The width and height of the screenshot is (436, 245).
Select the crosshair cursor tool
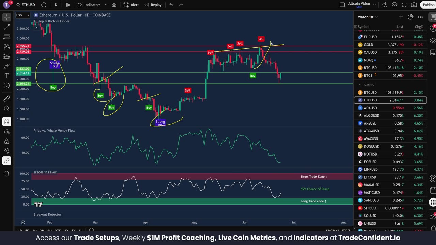click(6, 17)
